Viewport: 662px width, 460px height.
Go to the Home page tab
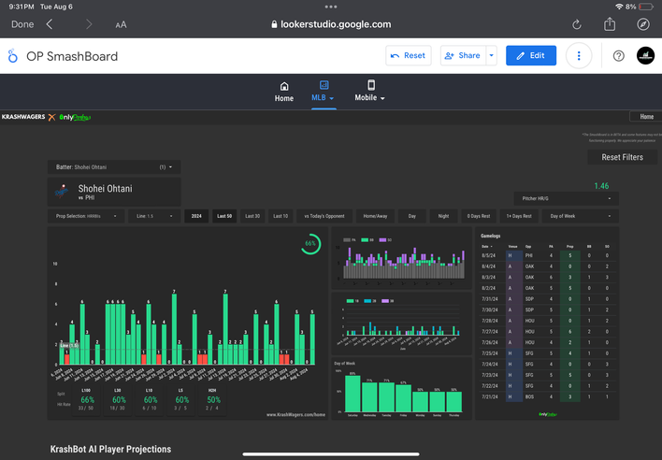[x=284, y=92]
